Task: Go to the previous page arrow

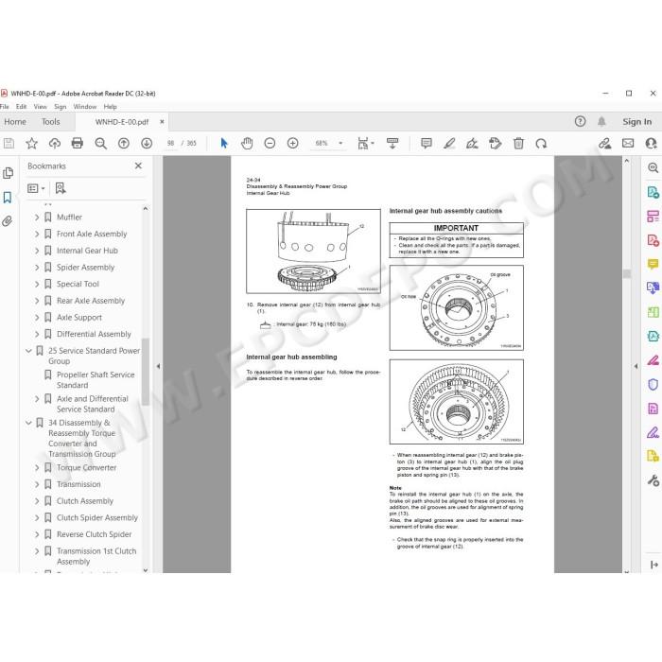Action: (124, 144)
